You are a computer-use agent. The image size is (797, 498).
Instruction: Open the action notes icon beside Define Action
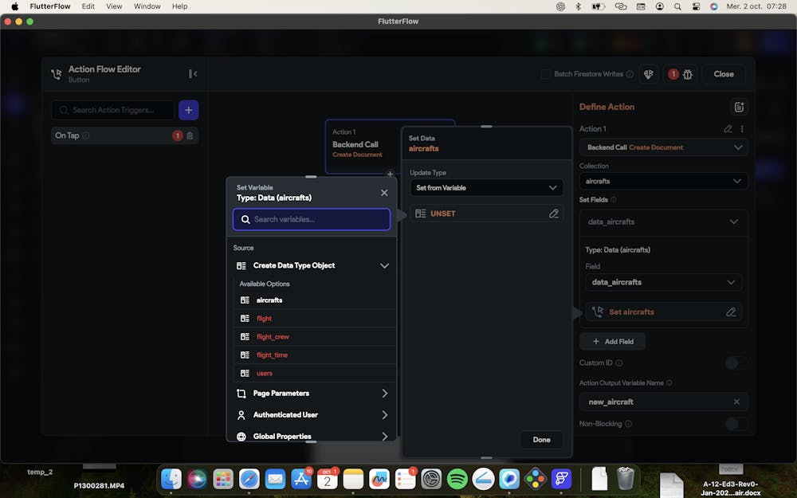coord(739,108)
